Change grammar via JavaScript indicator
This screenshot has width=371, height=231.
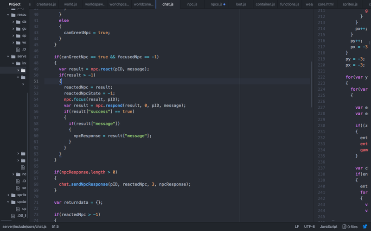click(x=329, y=226)
